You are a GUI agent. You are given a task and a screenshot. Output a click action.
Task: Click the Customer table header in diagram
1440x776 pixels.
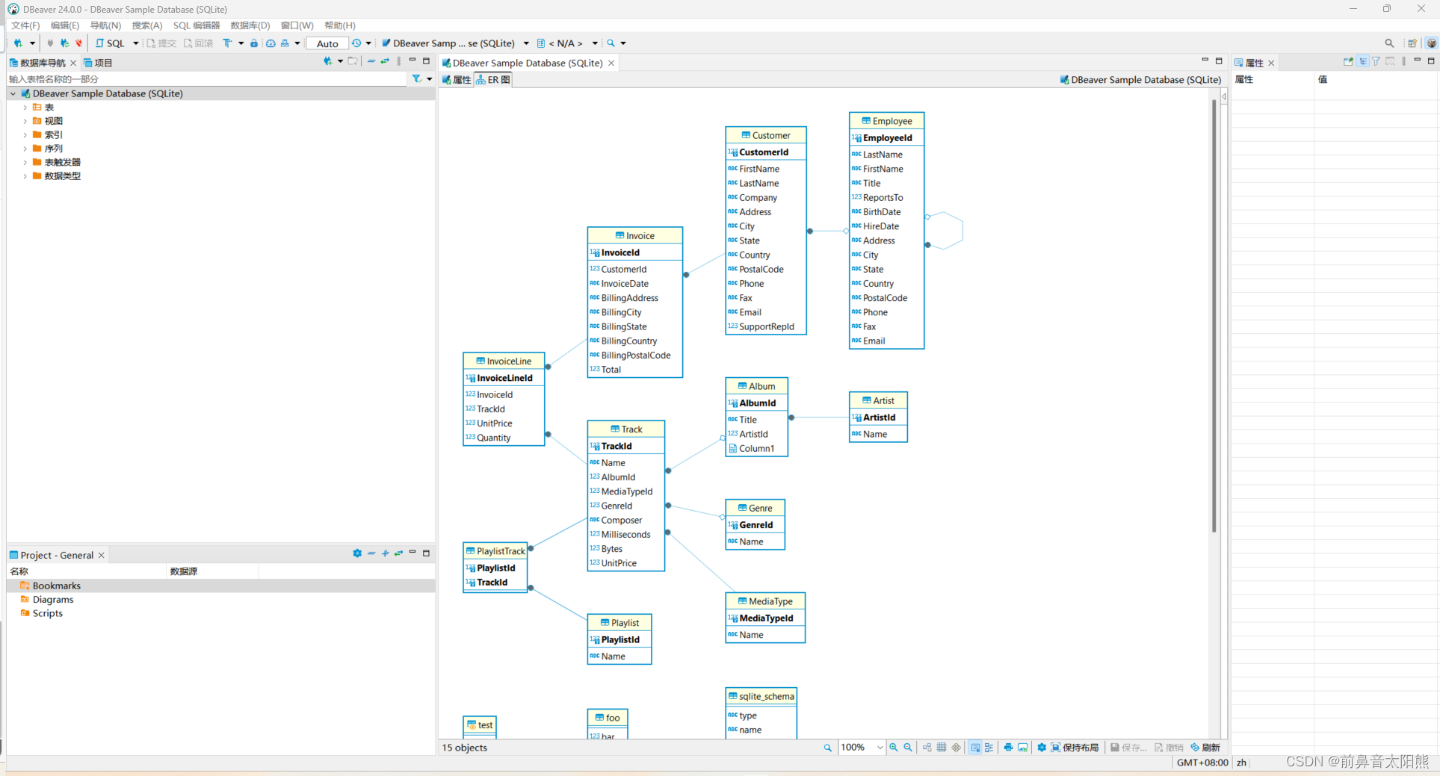(766, 135)
